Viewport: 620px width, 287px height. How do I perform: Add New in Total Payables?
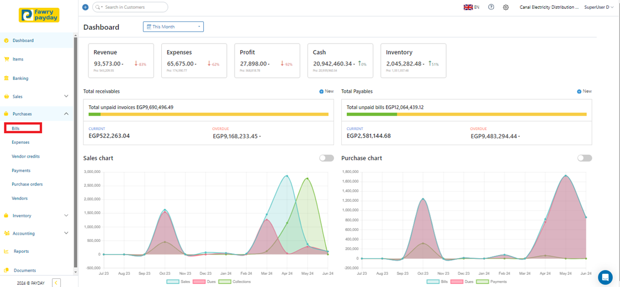584,91
